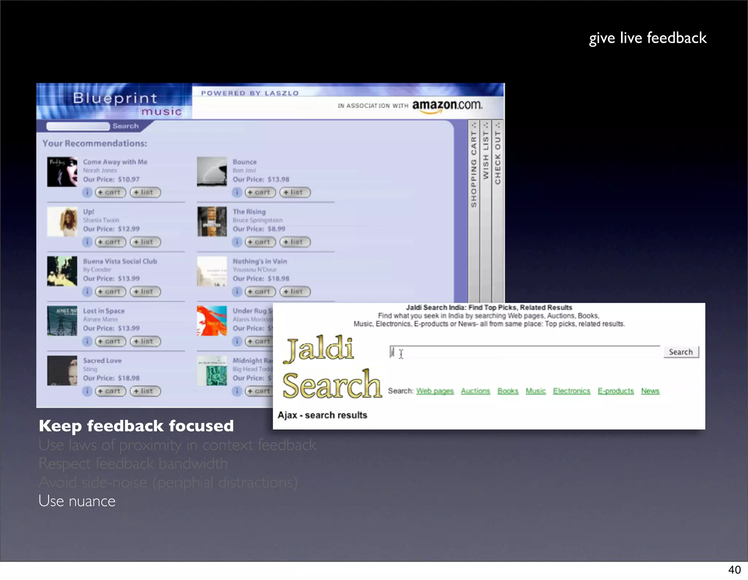Click the amazon.com logo
748x580 pixels.
(447, 106)
